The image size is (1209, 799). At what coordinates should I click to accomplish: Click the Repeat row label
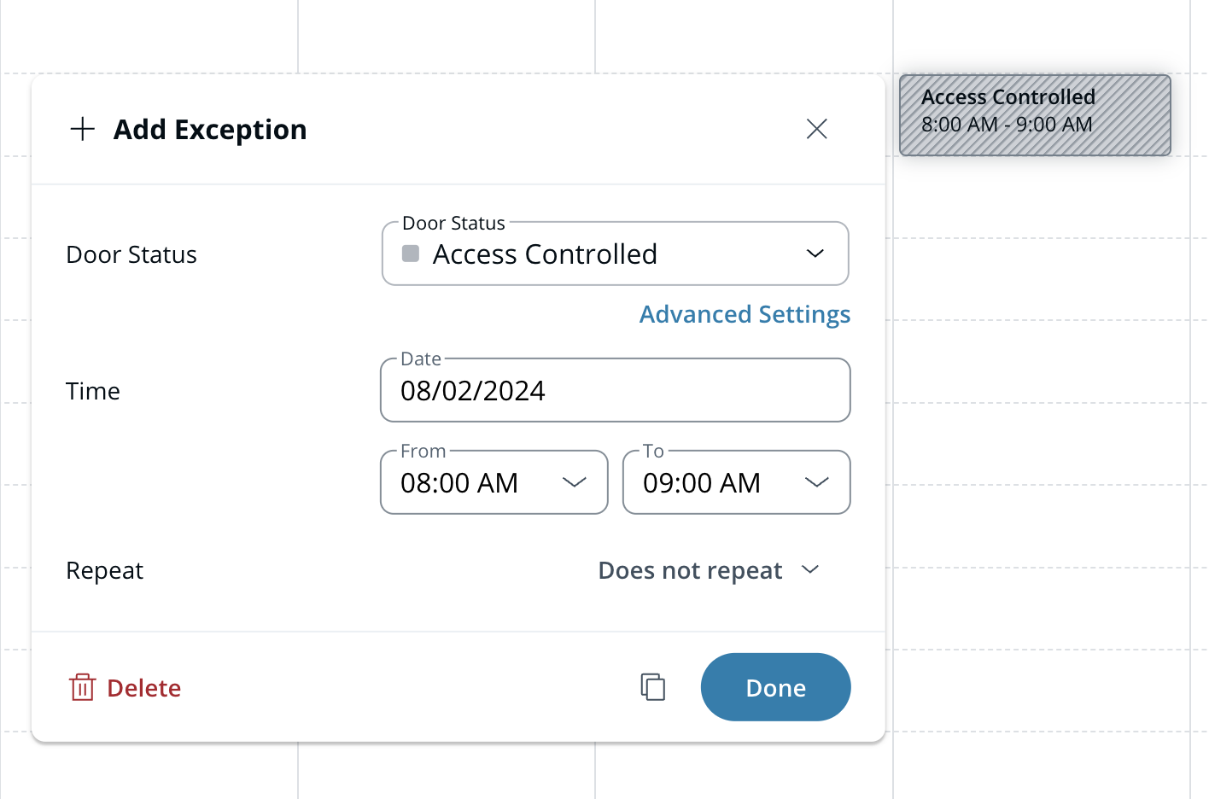[x=104, y=570]
